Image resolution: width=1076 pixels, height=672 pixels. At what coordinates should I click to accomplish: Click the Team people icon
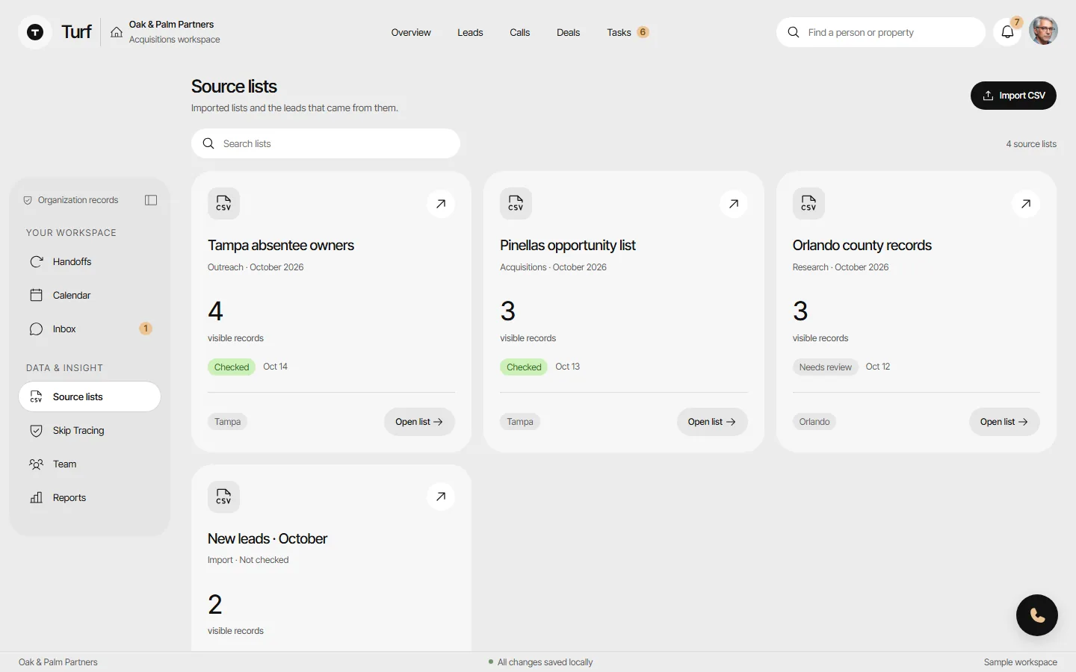(x=36, y=464)
